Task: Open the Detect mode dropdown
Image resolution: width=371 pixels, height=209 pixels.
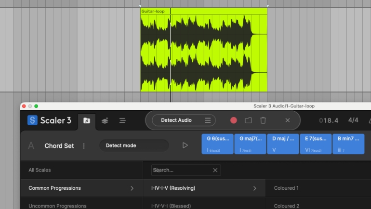Action: (x=134, y=145)
